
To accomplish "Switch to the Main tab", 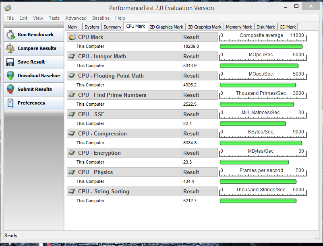I will point(74,27).
